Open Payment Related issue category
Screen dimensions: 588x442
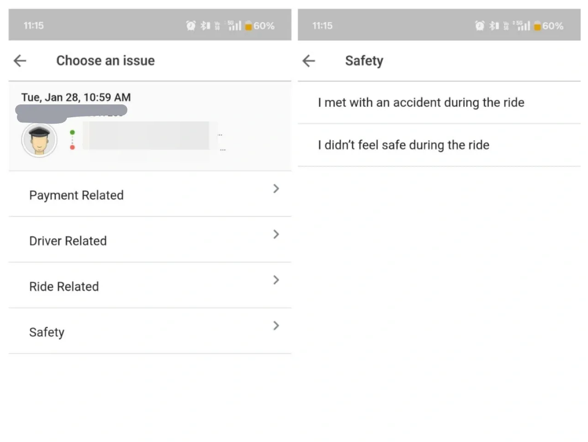pos(76,195)
